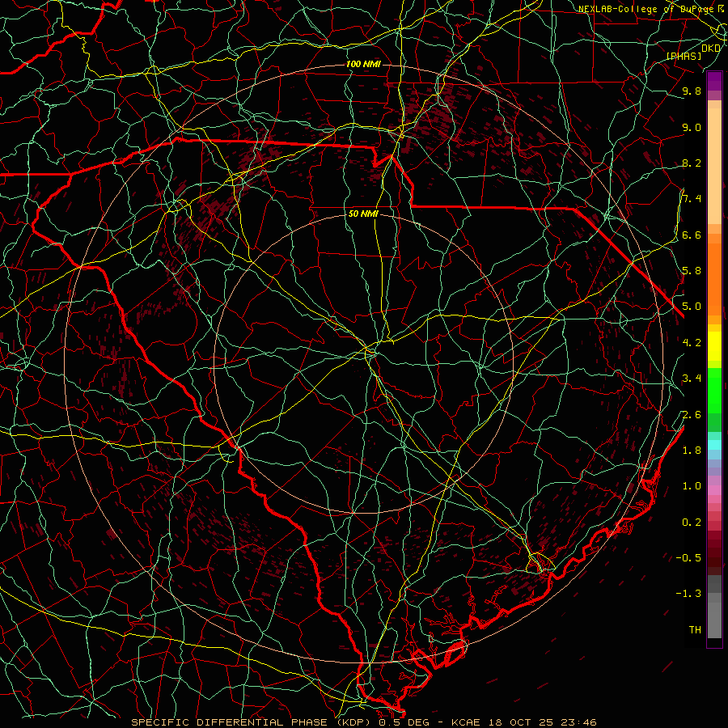Click the 9.8 legend value
Image resolution: width=728 pixels, height=728 pixels.
692,91
